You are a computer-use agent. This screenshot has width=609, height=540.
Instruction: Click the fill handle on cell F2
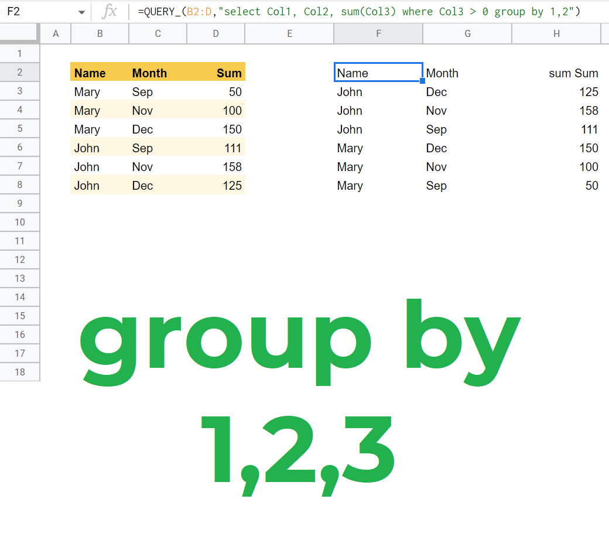click(422, 81)
